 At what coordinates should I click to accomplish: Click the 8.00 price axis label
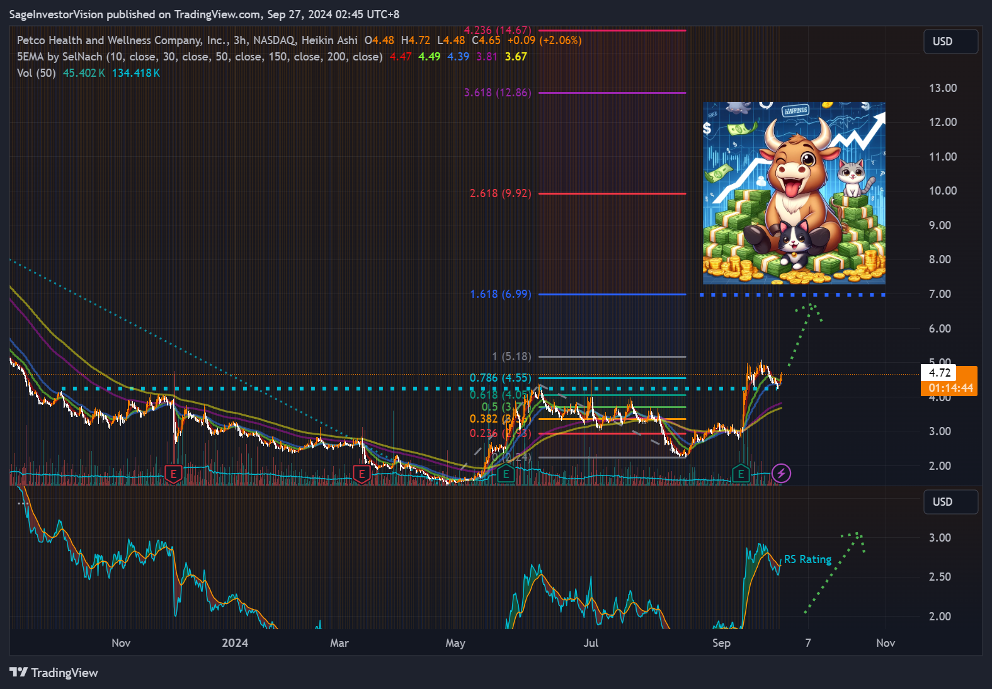tap(940, 259)
